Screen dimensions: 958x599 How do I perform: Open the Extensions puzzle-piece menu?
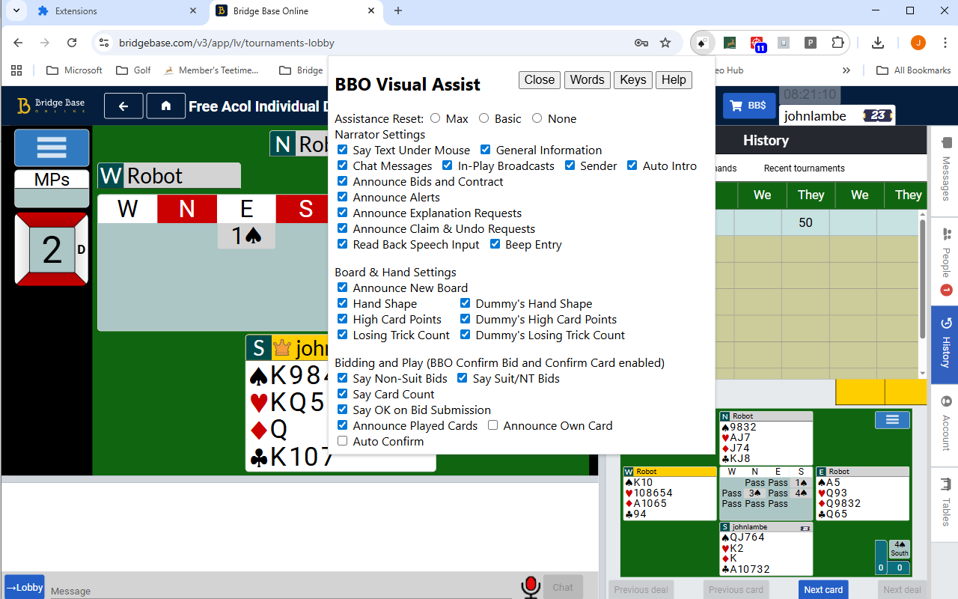click(838, 43)
